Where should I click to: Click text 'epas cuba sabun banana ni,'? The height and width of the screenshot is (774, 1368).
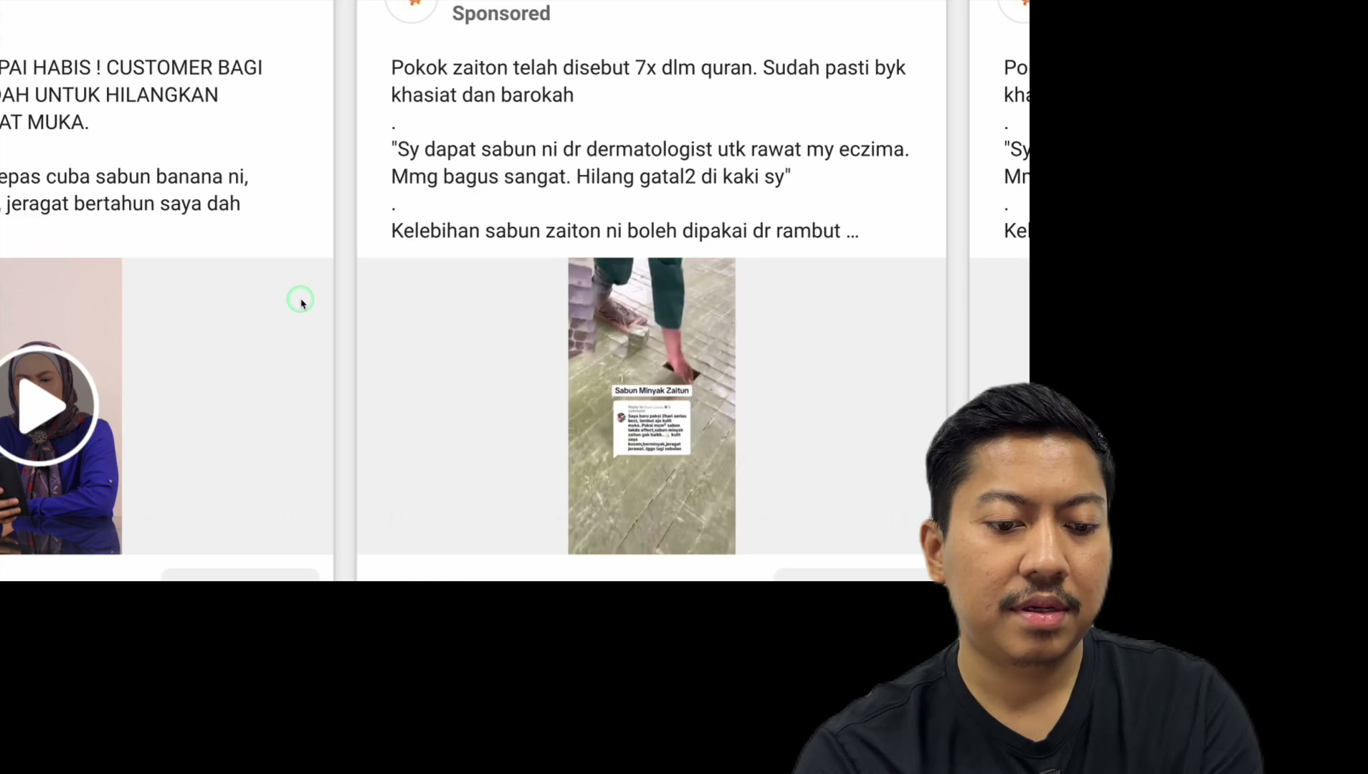(x=124, y=177)
